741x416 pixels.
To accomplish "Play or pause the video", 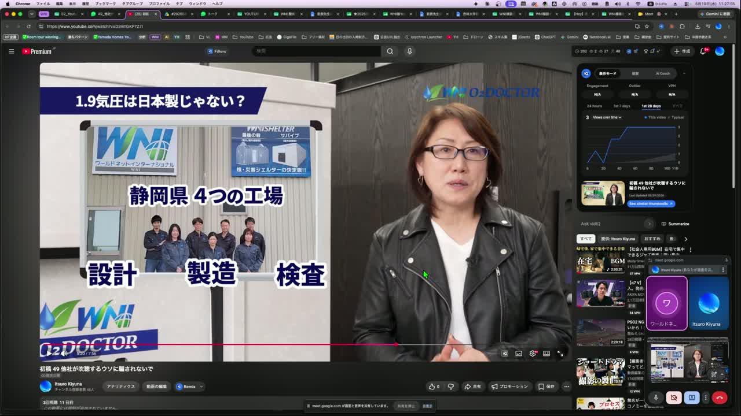I will (50, 353).
